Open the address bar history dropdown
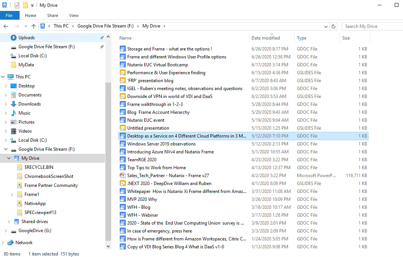Viewport: 403px width, 257px height. (x=326, y=26)
